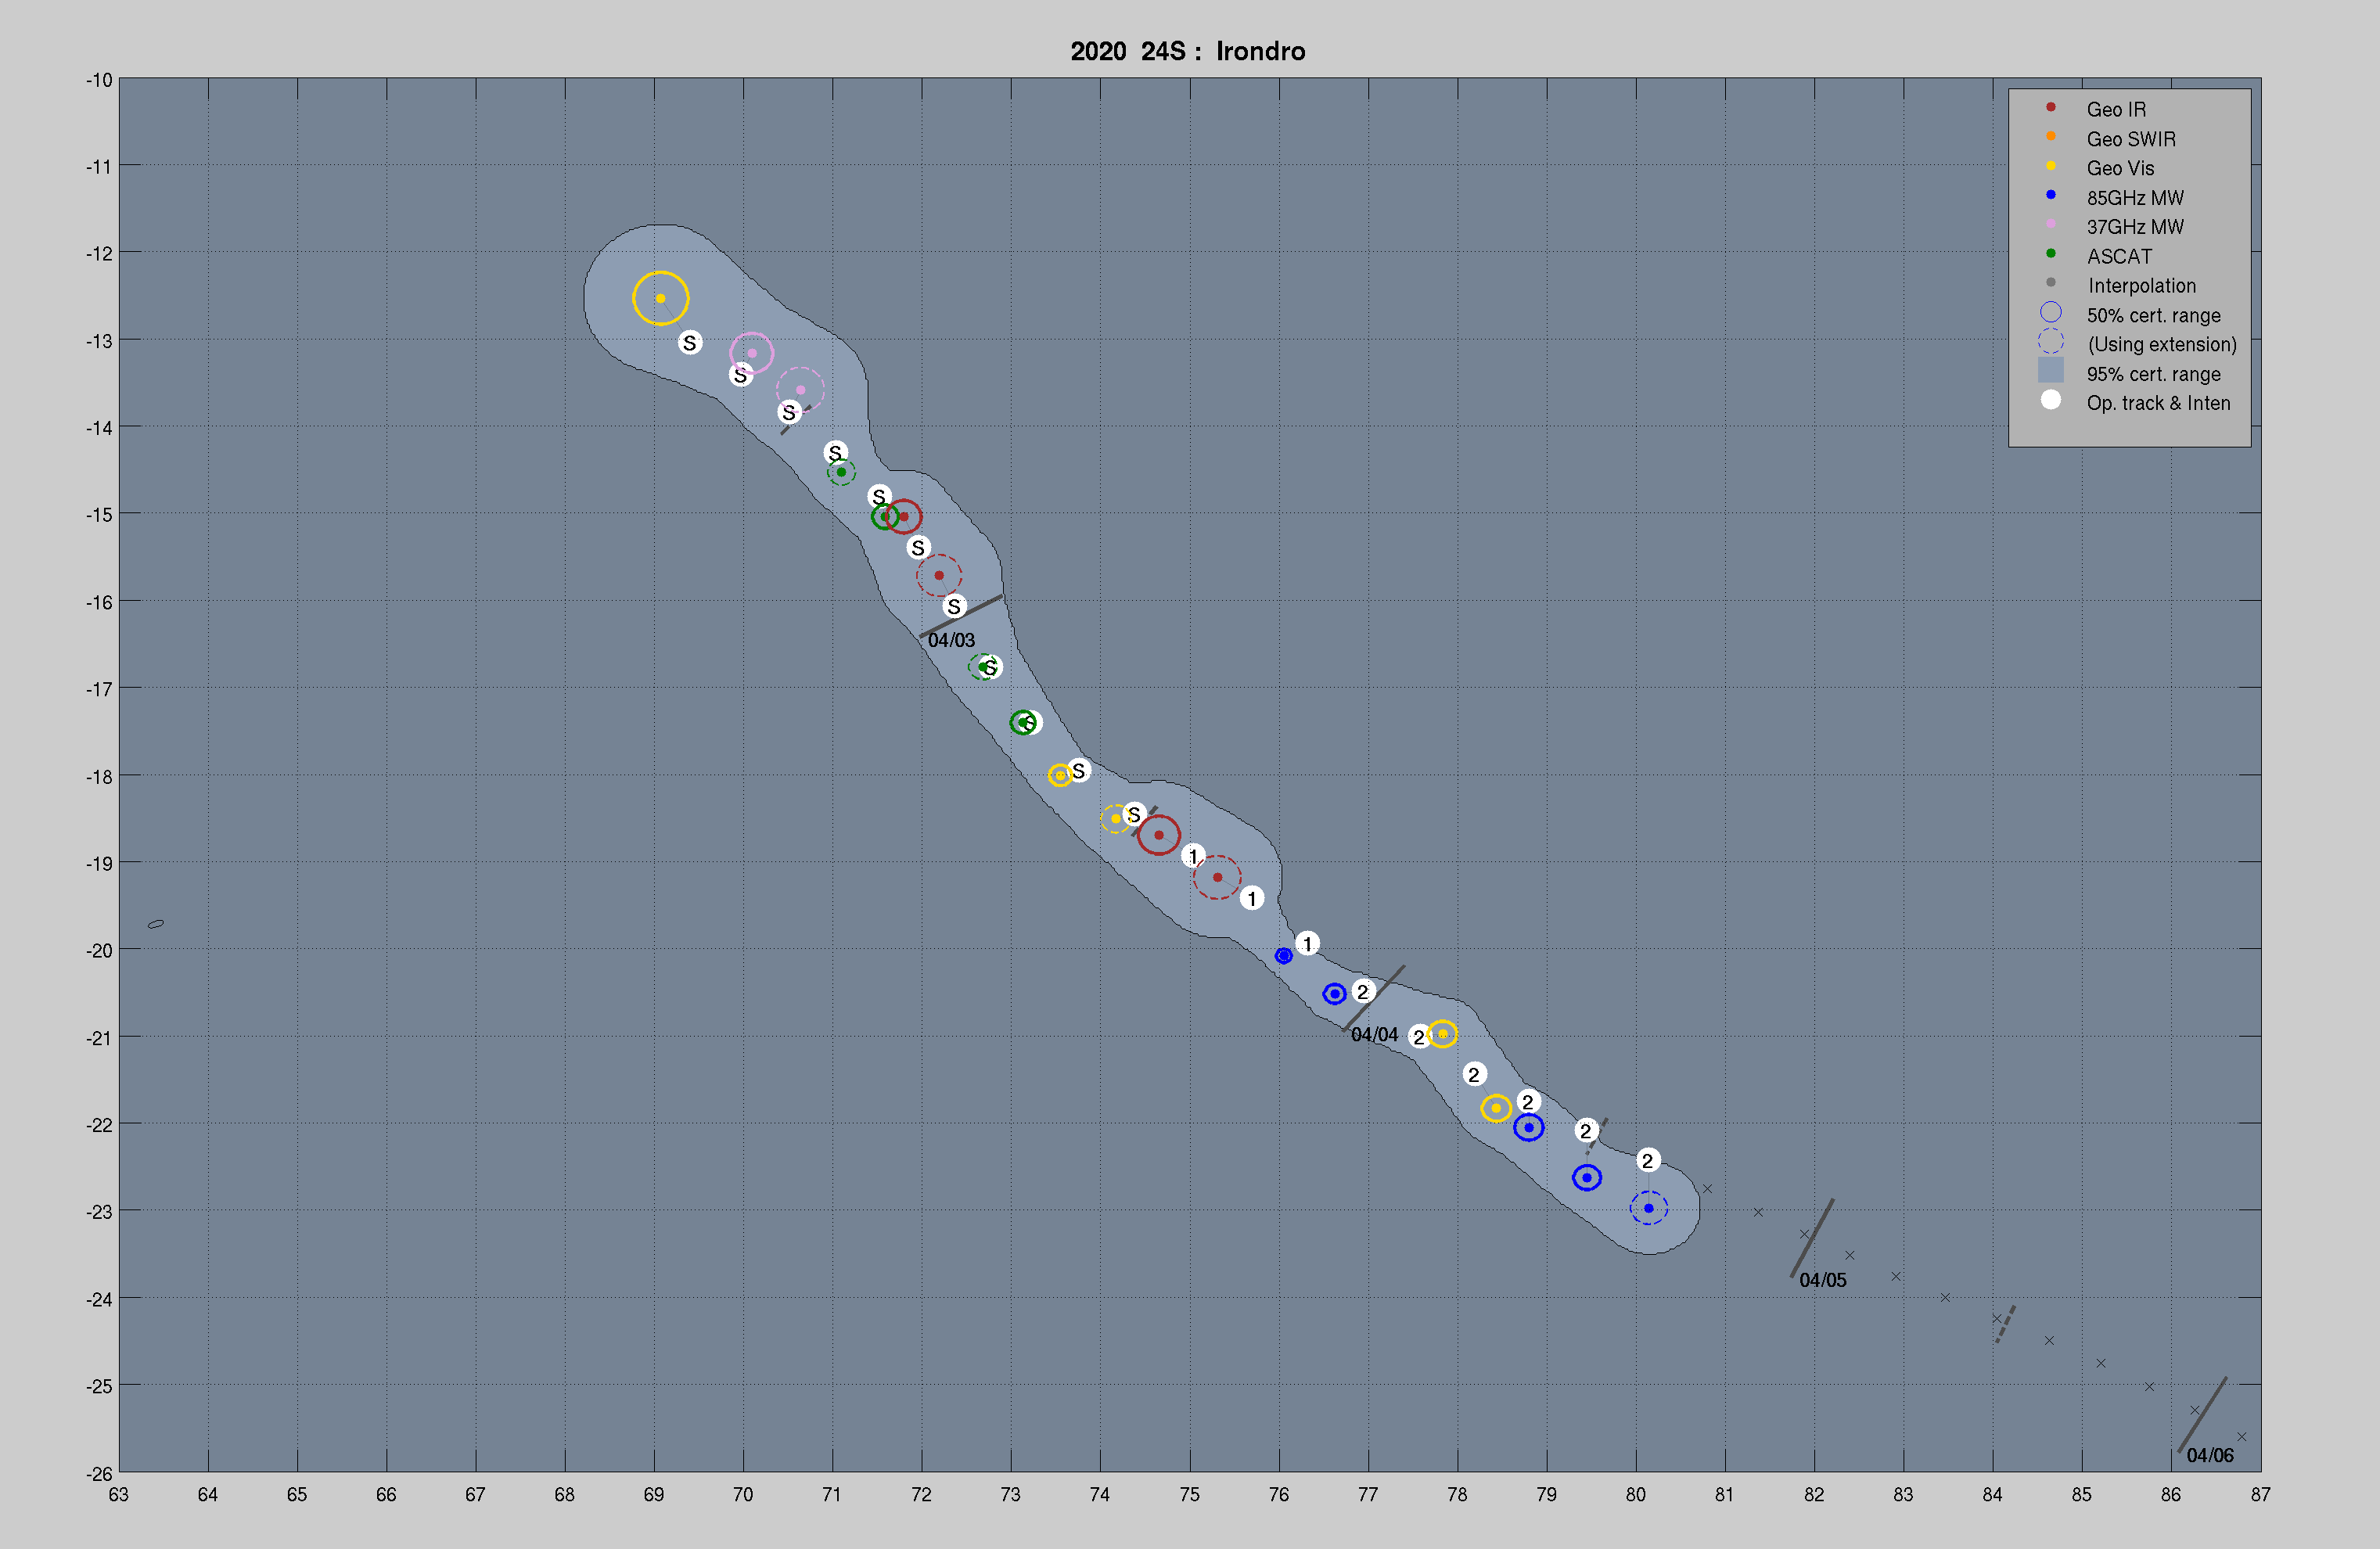Click the 04/04 date label

(1374, 1035)
